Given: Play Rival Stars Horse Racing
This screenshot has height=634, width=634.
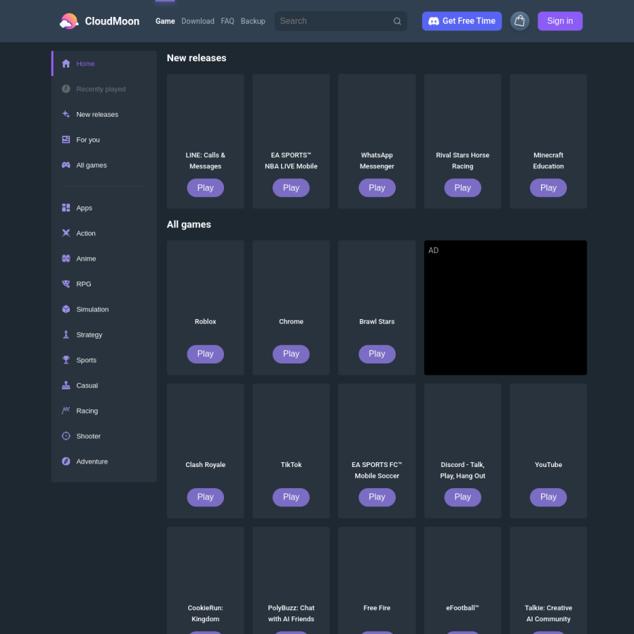Looking at the screenshot, I should point(463,188).
